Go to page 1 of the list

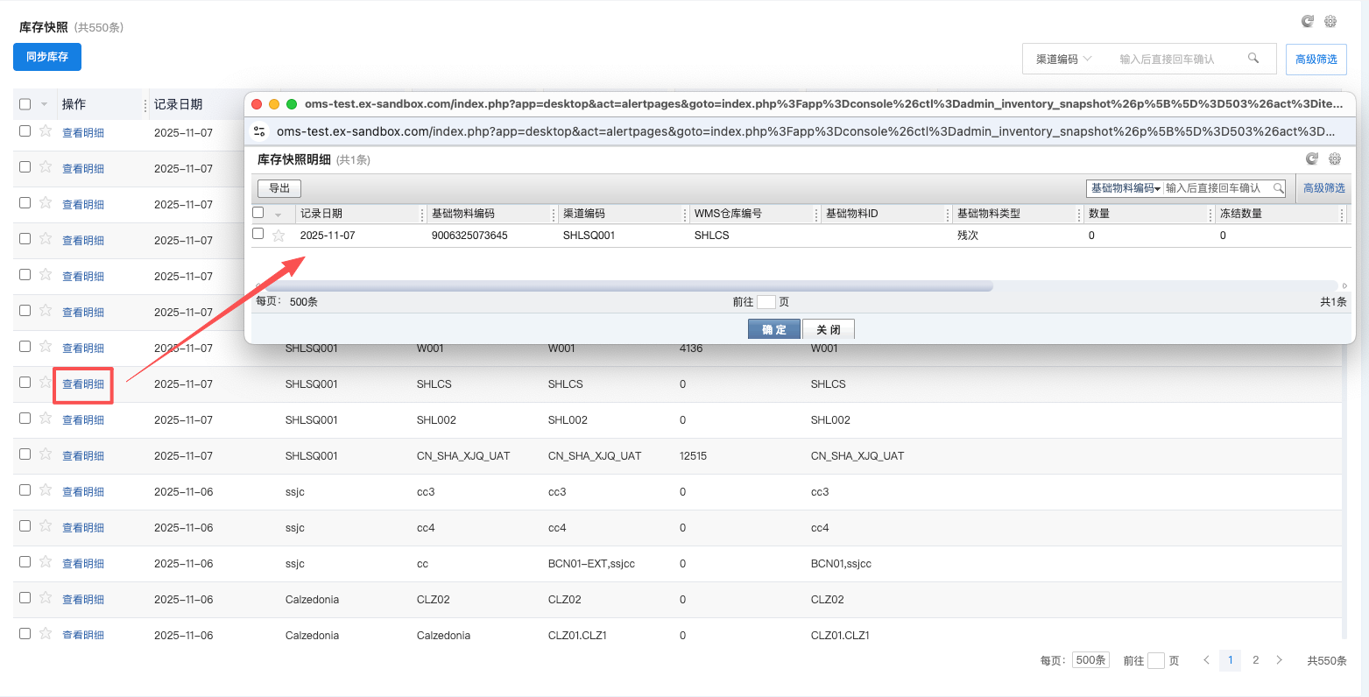[x=1231, y=660]
